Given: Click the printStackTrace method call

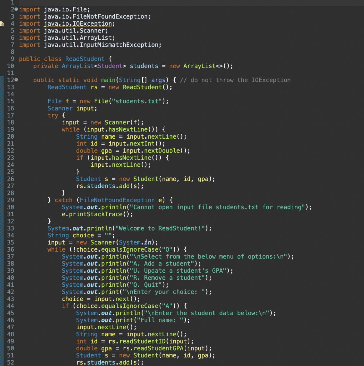Looking at the screenshot, I should click(x=96, y=214).
